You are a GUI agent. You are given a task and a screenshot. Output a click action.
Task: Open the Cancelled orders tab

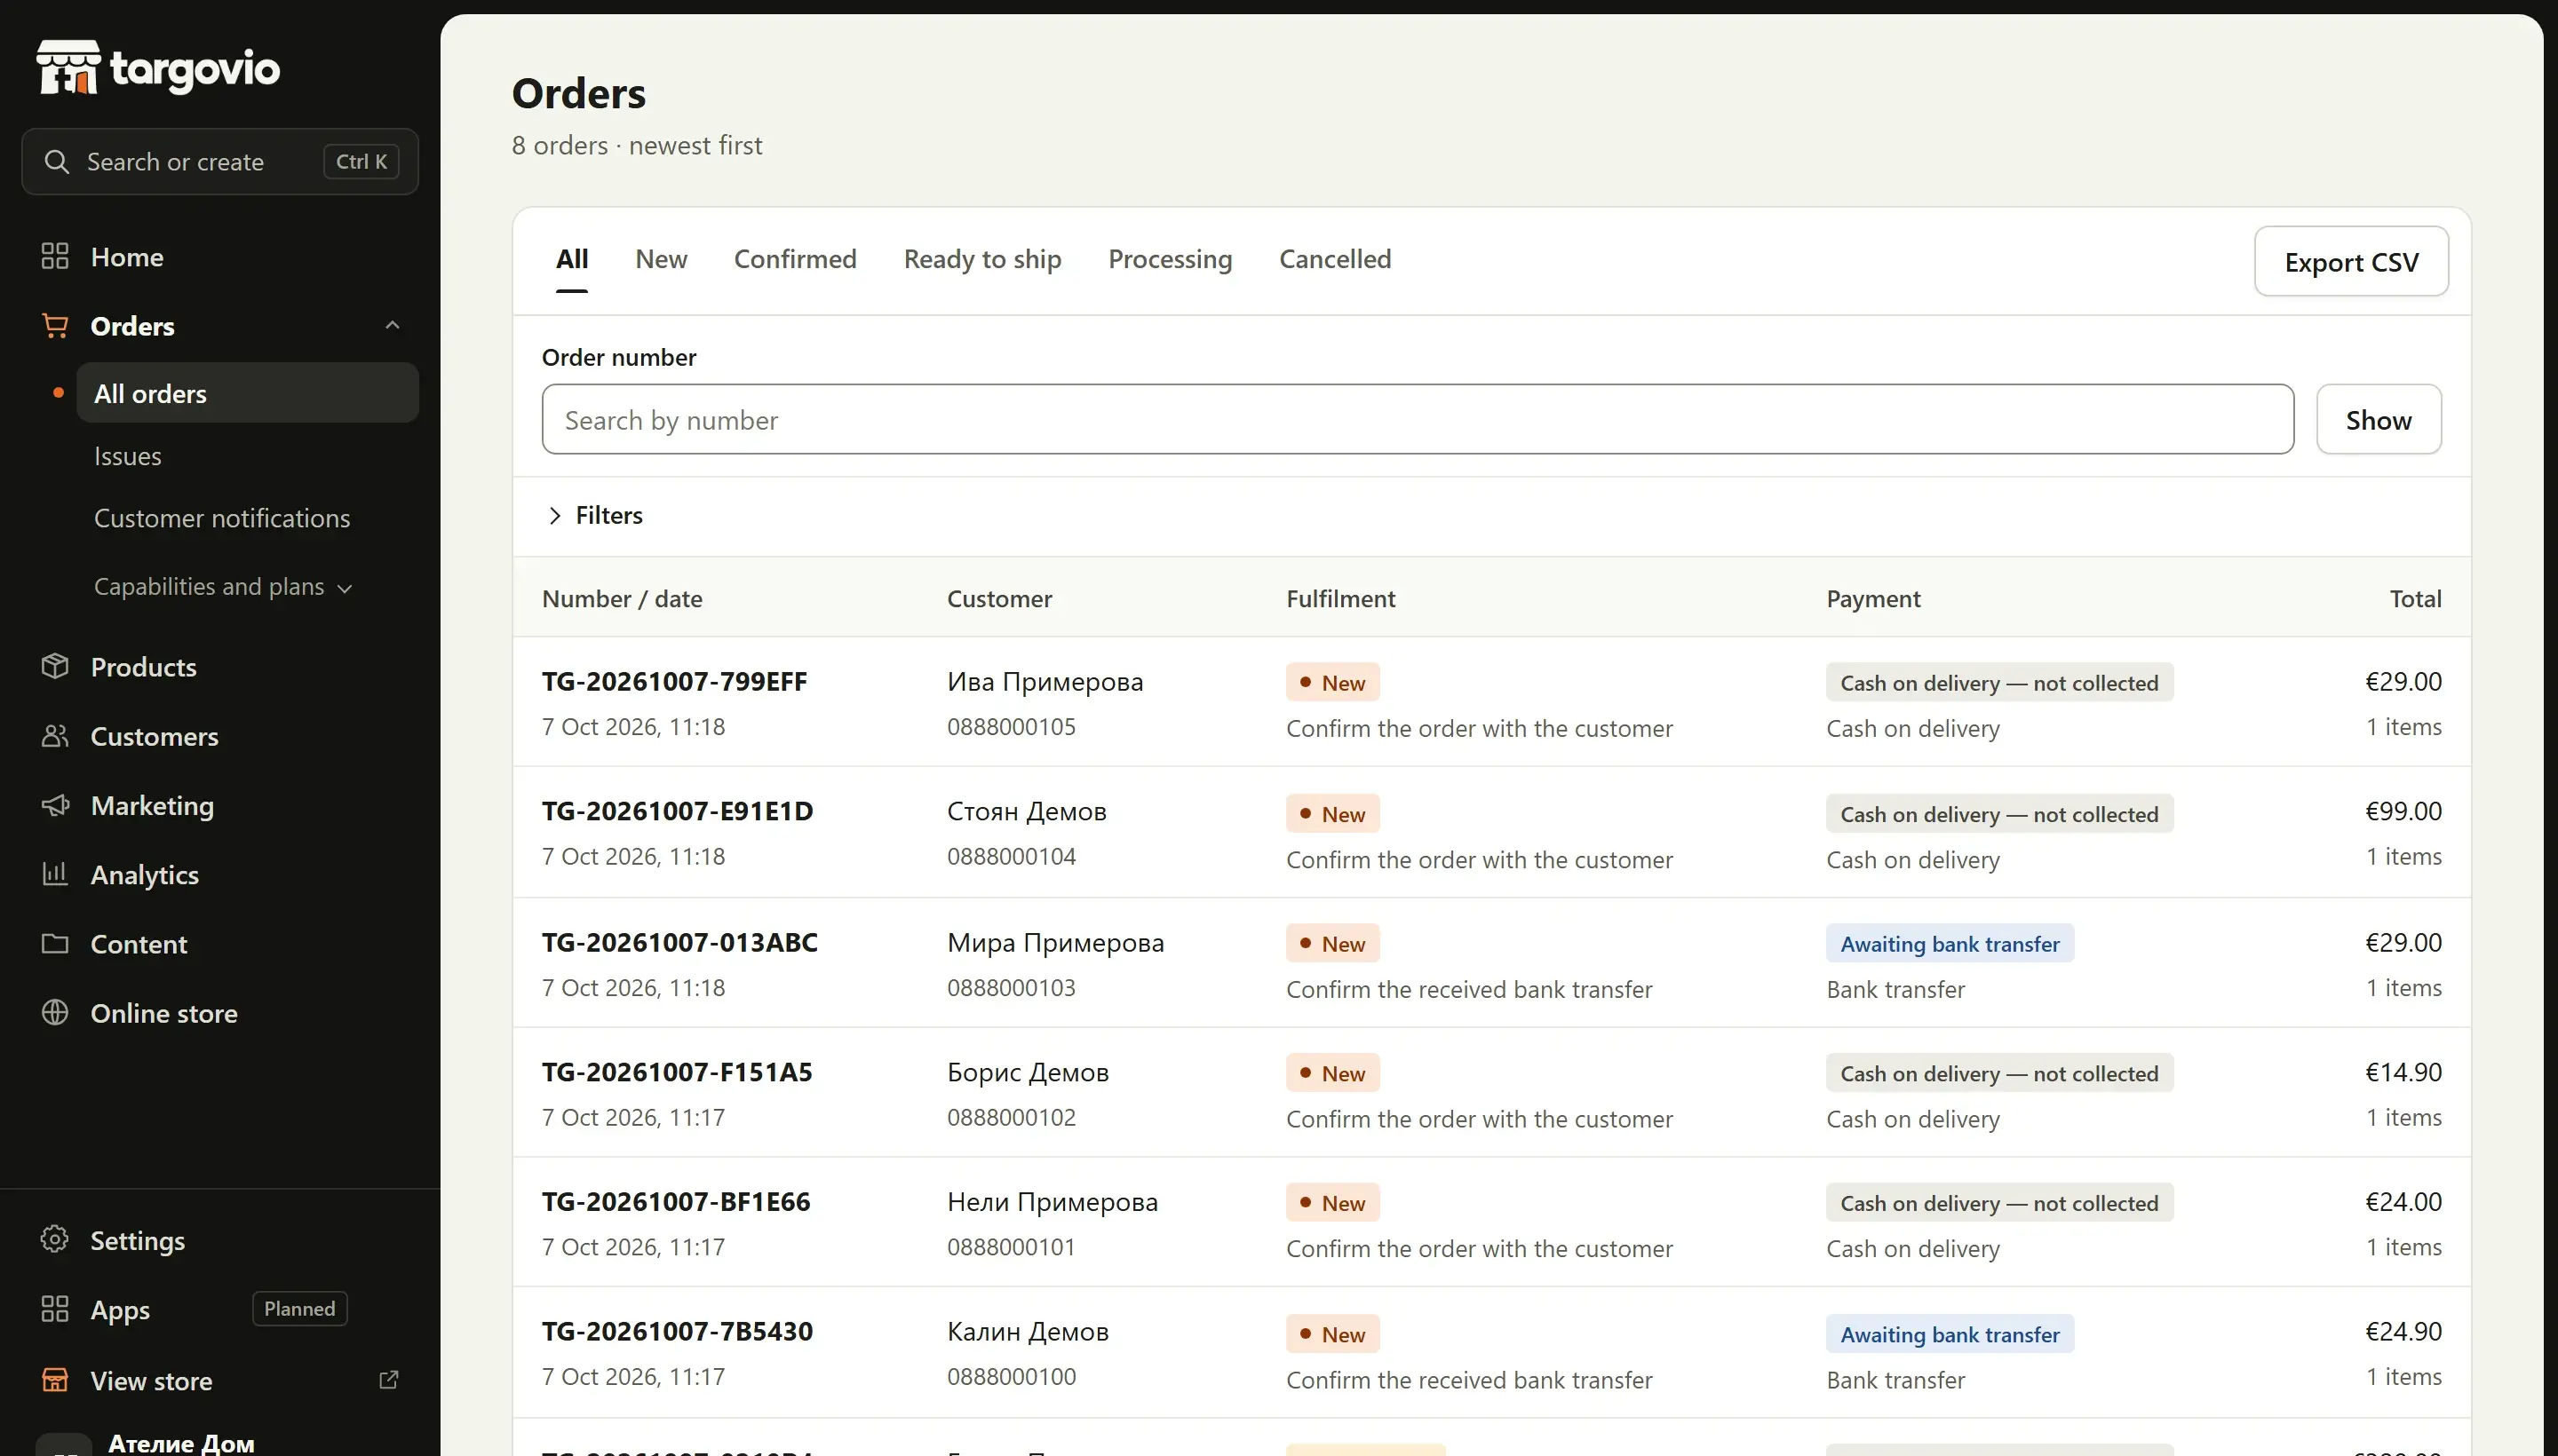tap(1335, 259)
